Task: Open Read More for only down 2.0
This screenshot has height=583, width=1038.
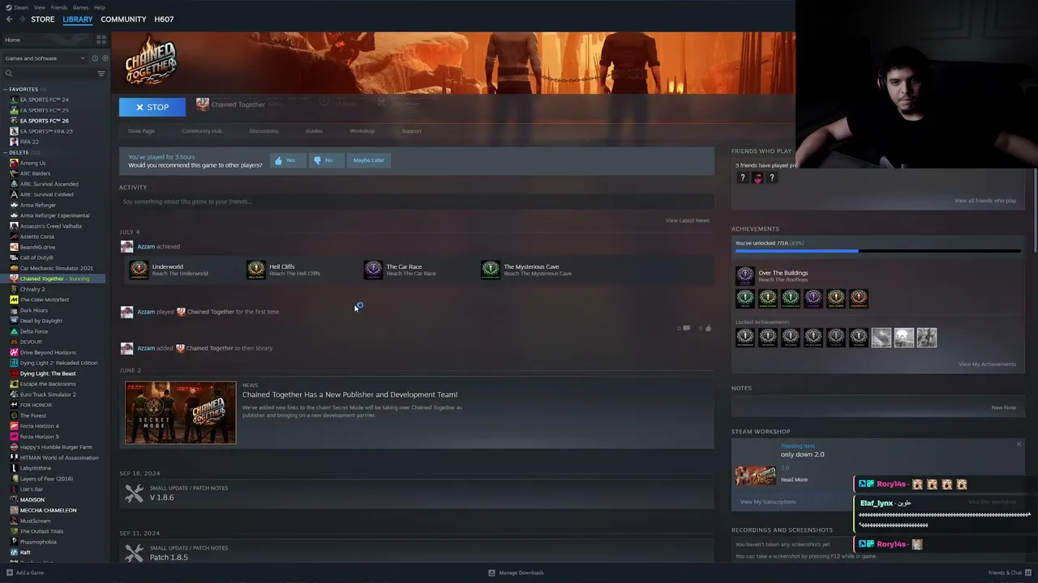Action: click(794, 479)
